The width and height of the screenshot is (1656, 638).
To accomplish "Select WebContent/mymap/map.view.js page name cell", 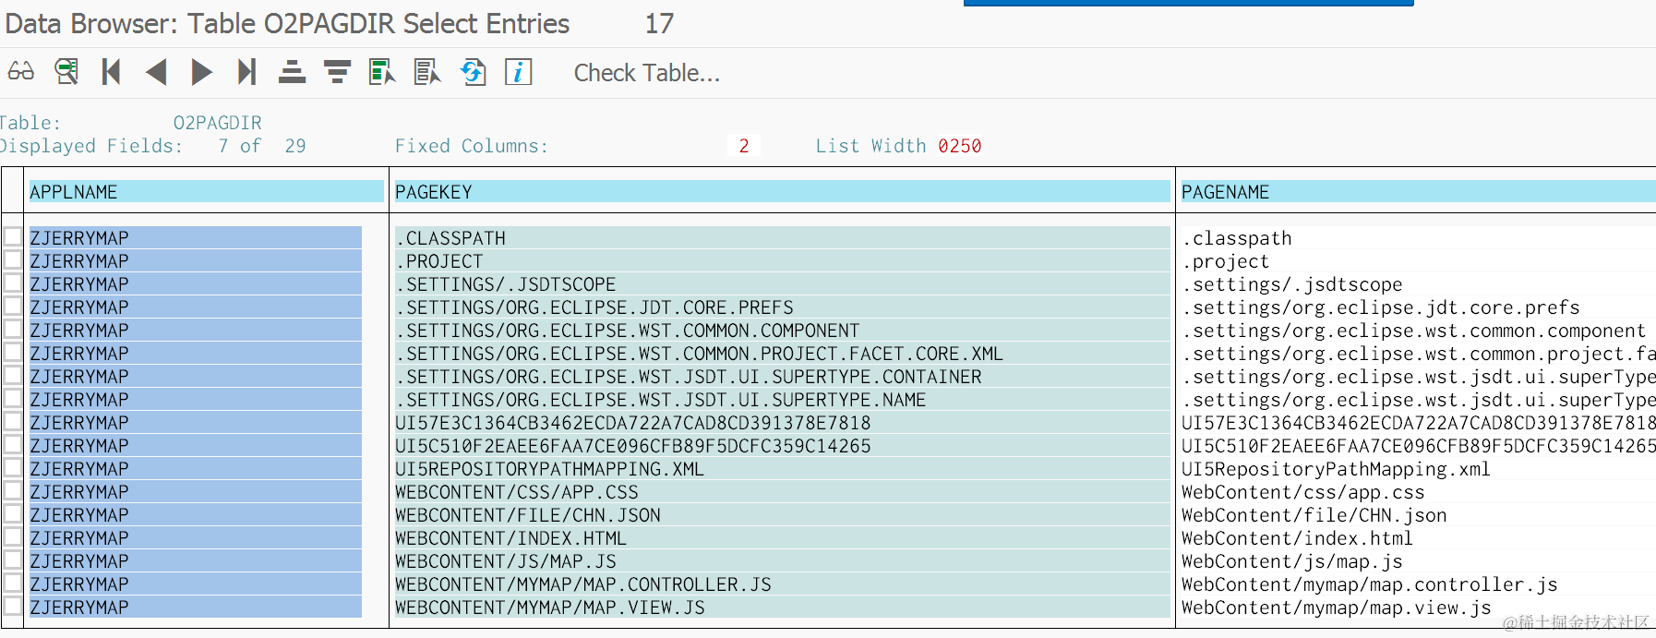I will coord(1418,608).
